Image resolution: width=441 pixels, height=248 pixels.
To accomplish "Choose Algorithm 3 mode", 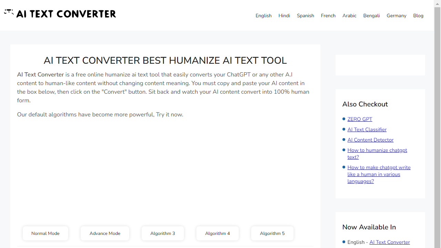I will (x=163, y=233).
